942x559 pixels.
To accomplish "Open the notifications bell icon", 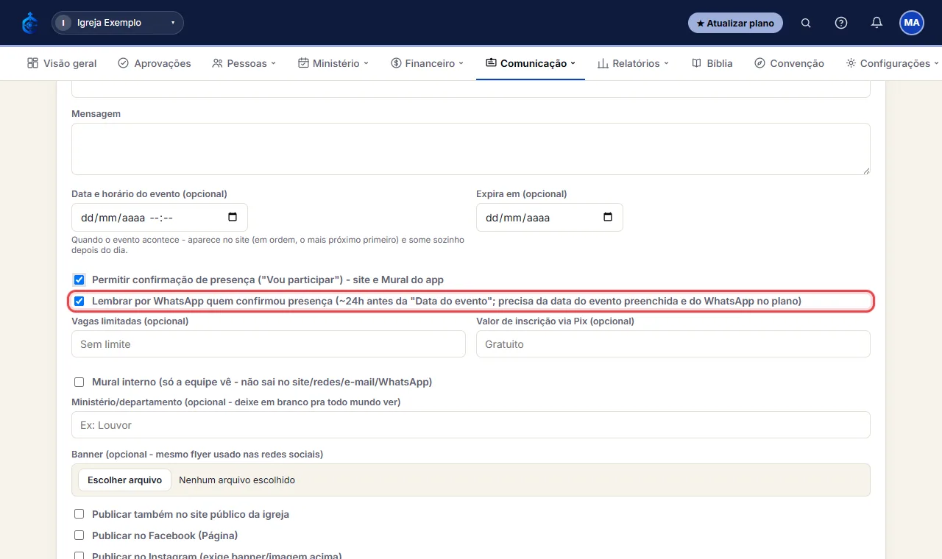I will coord(877,23).
